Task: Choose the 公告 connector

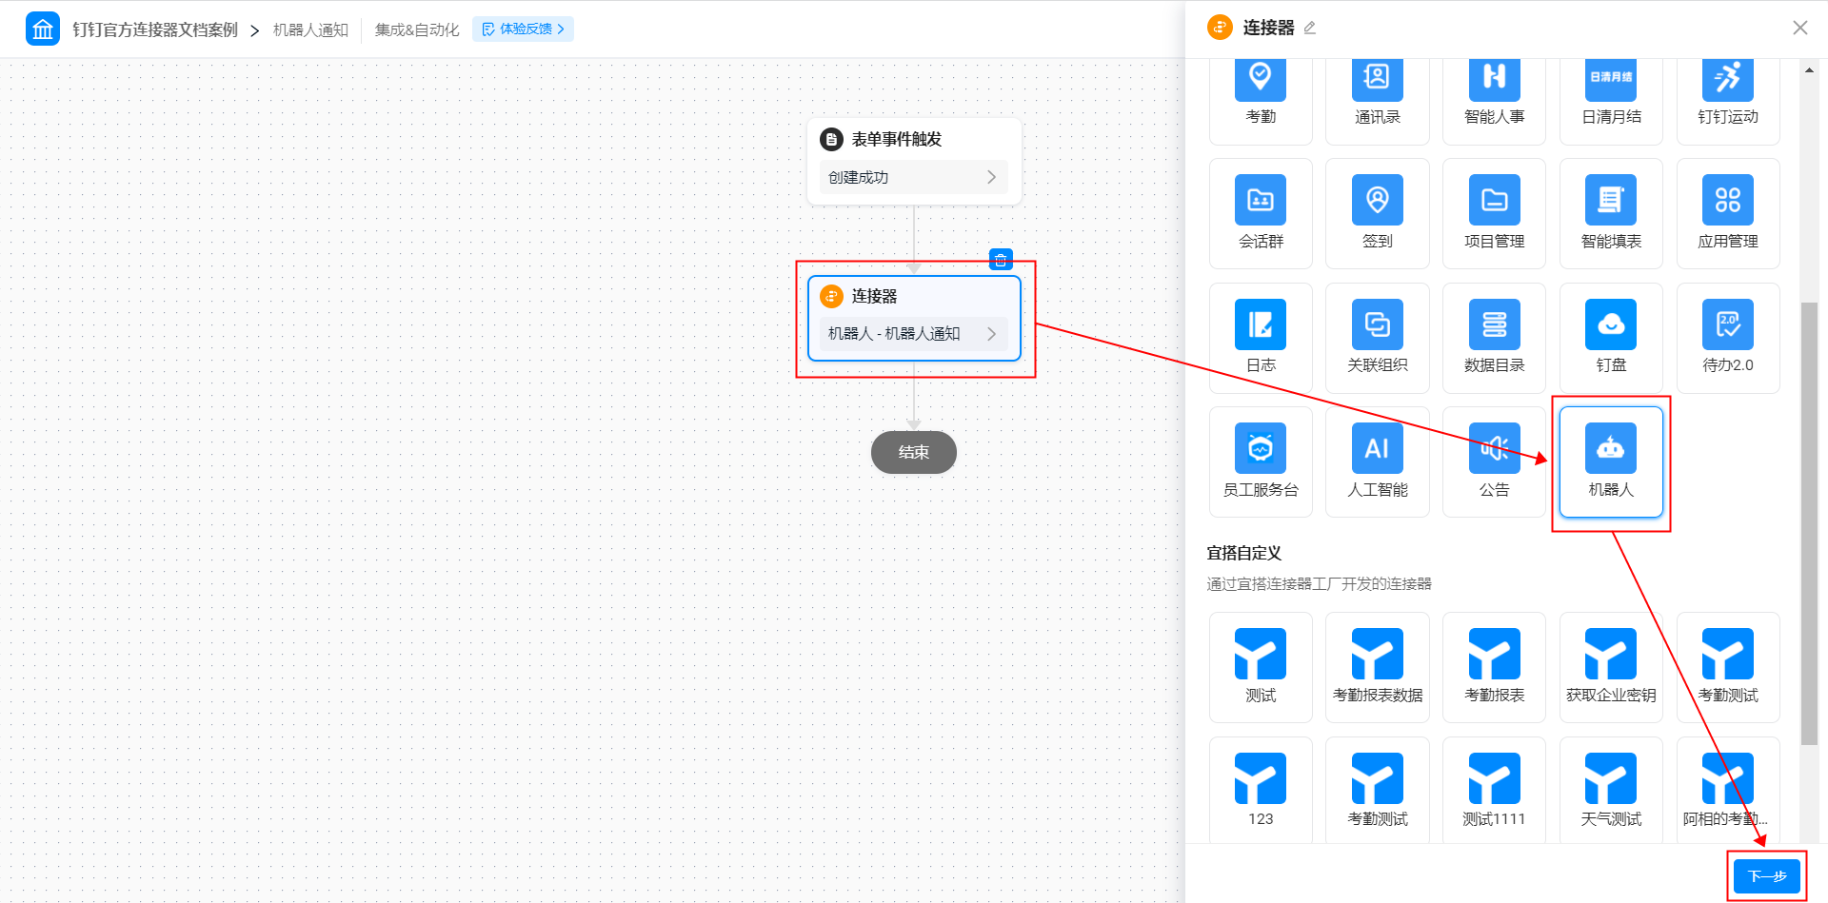Action: point(1494,462)
